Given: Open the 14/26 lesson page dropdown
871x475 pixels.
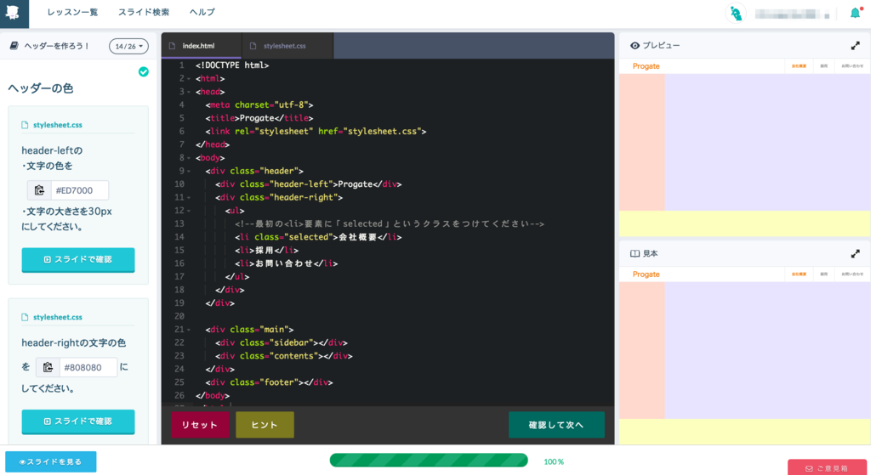Looking at the screenshot, I should point(129,46).
